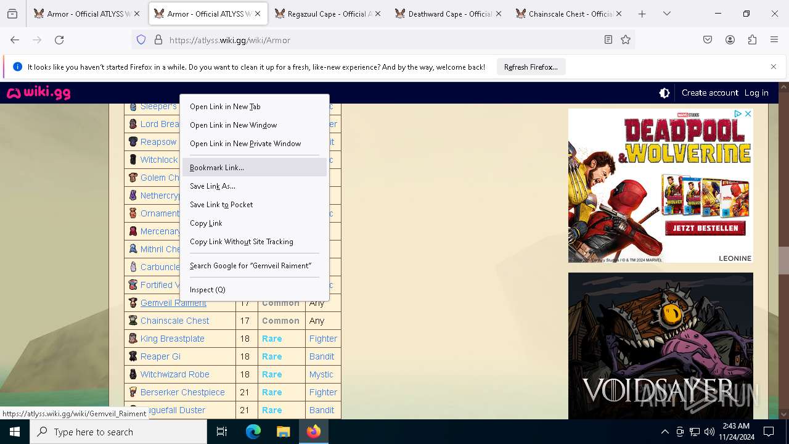Dismiss the Firefox refresh notification bar
Viewport: 789px width, 444px height.
tap(774, 67)
